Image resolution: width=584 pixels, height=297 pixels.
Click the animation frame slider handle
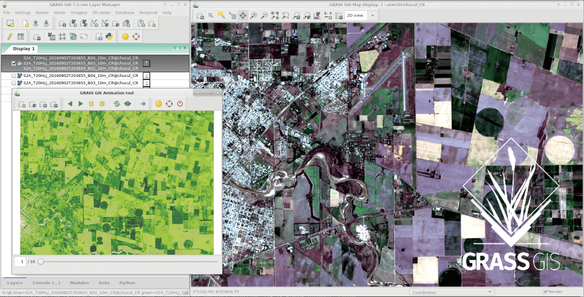click(x=41, y=262)
